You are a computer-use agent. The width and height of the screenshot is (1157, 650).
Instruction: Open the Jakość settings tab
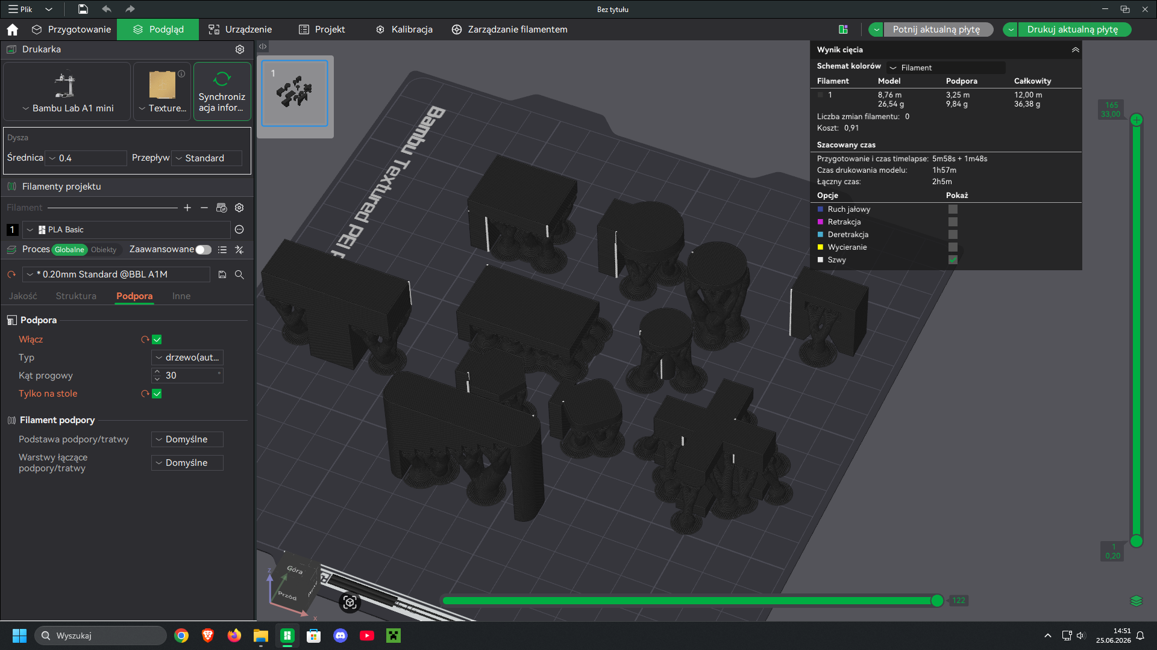click(x=23, y=296)
